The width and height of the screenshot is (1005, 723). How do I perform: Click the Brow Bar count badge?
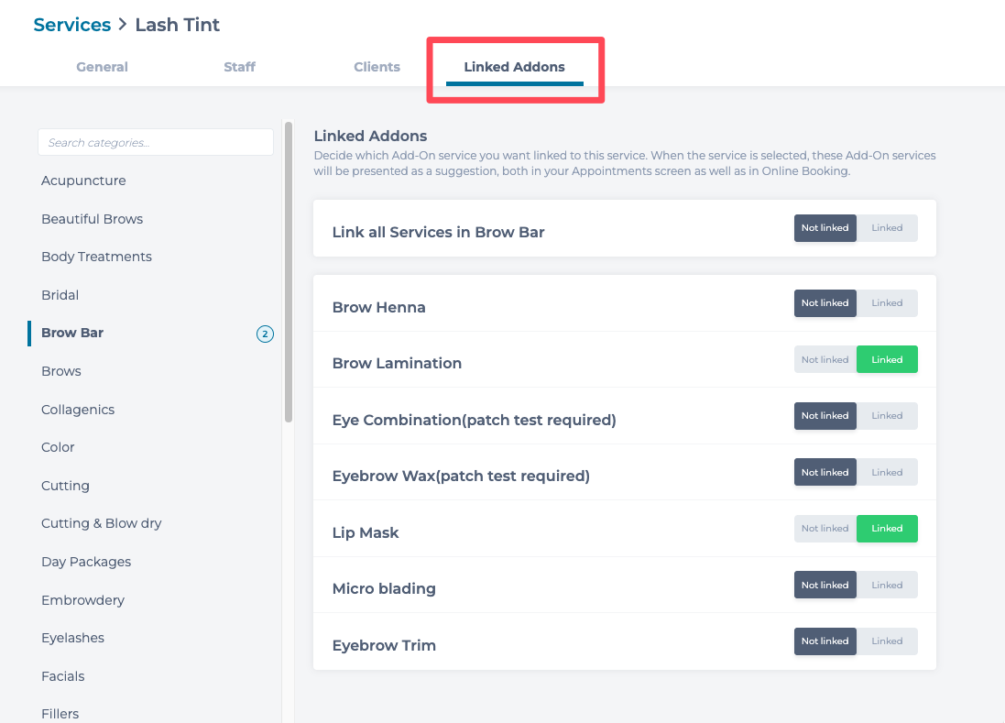tap(265, 334)
